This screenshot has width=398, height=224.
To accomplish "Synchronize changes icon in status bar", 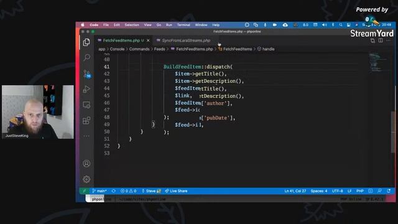I will pos(113,191).
